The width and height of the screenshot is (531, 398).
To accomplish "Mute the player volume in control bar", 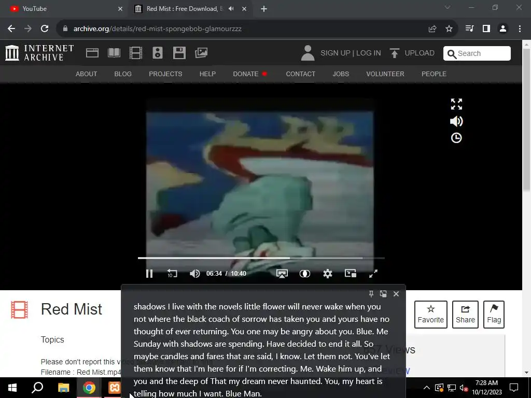I will [x=195, y=274].
